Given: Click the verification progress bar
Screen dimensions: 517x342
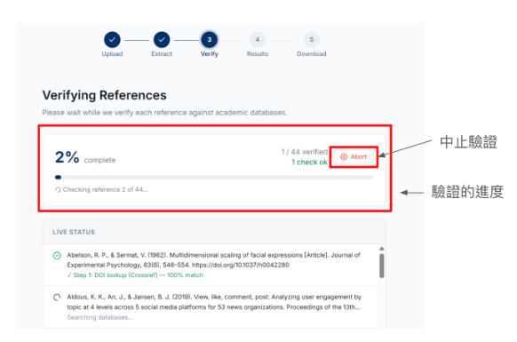Looking at the screenshot, I should click(x=214, y=178).
